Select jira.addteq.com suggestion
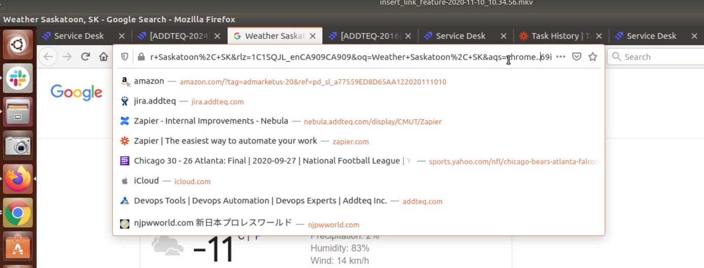 click(x=359, y=101)
